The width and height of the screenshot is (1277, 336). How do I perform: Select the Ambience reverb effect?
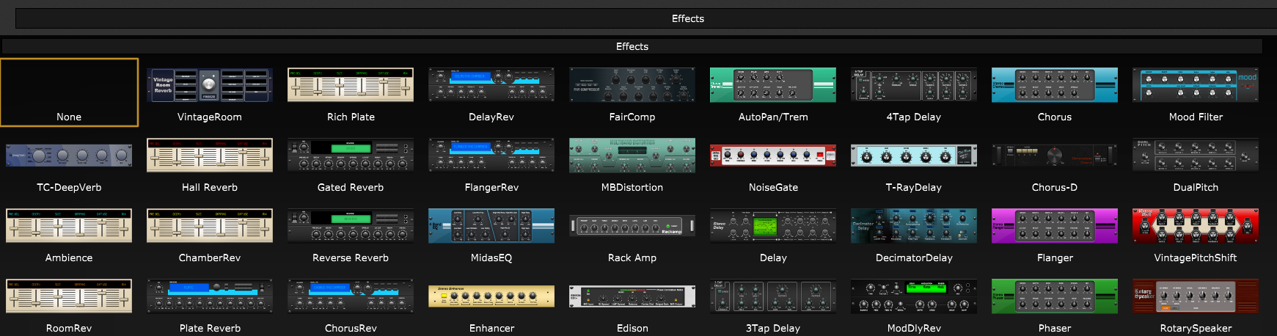[69, 233]
